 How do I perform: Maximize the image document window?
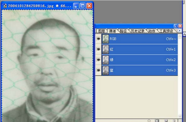click(x=83, y=6)
